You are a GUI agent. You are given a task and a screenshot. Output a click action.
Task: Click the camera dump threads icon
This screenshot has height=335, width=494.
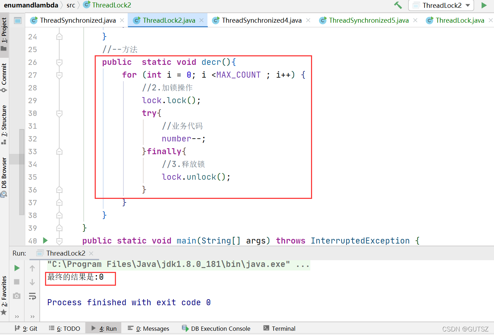17,296
